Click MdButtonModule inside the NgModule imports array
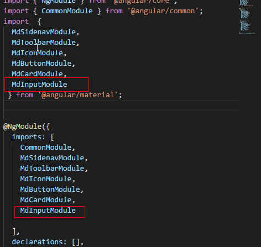This screenshot has height=247, width=261. coord(50,190)
